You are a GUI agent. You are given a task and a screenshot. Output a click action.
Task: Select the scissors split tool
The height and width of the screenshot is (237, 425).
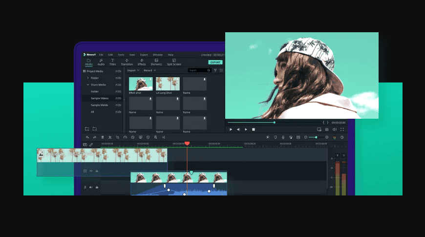(x=110, y=137)
